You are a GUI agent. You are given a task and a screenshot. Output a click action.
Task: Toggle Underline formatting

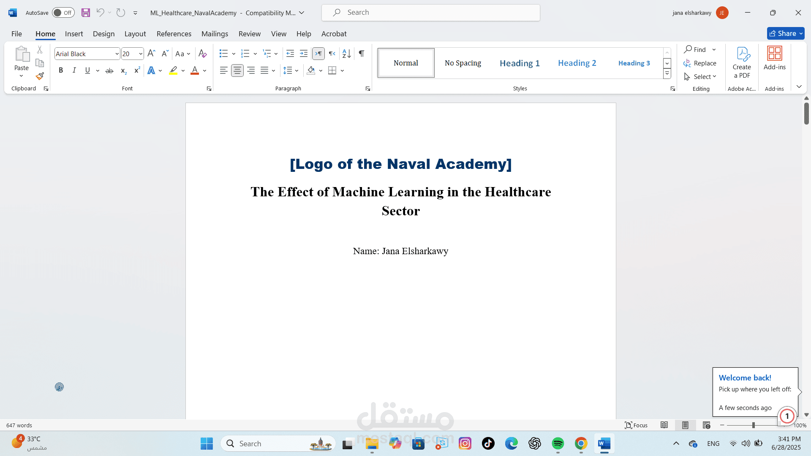[x=87, y=71]
